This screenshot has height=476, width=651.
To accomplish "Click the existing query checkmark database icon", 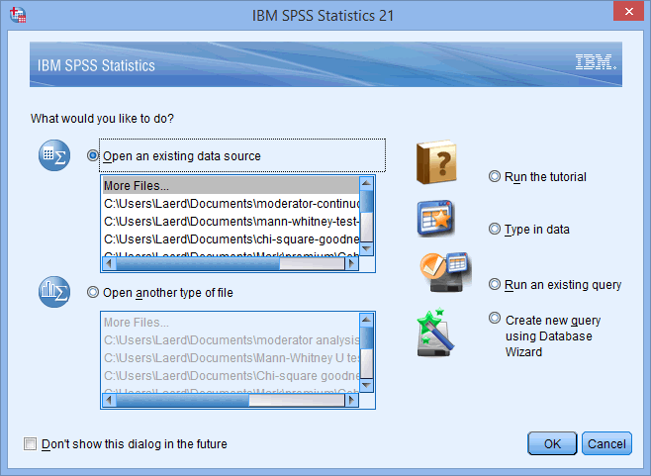I will [x=446, y=271].
